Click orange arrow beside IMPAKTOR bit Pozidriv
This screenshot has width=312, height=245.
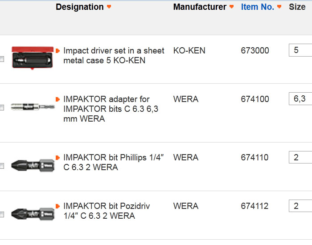[x=58, y=206]
